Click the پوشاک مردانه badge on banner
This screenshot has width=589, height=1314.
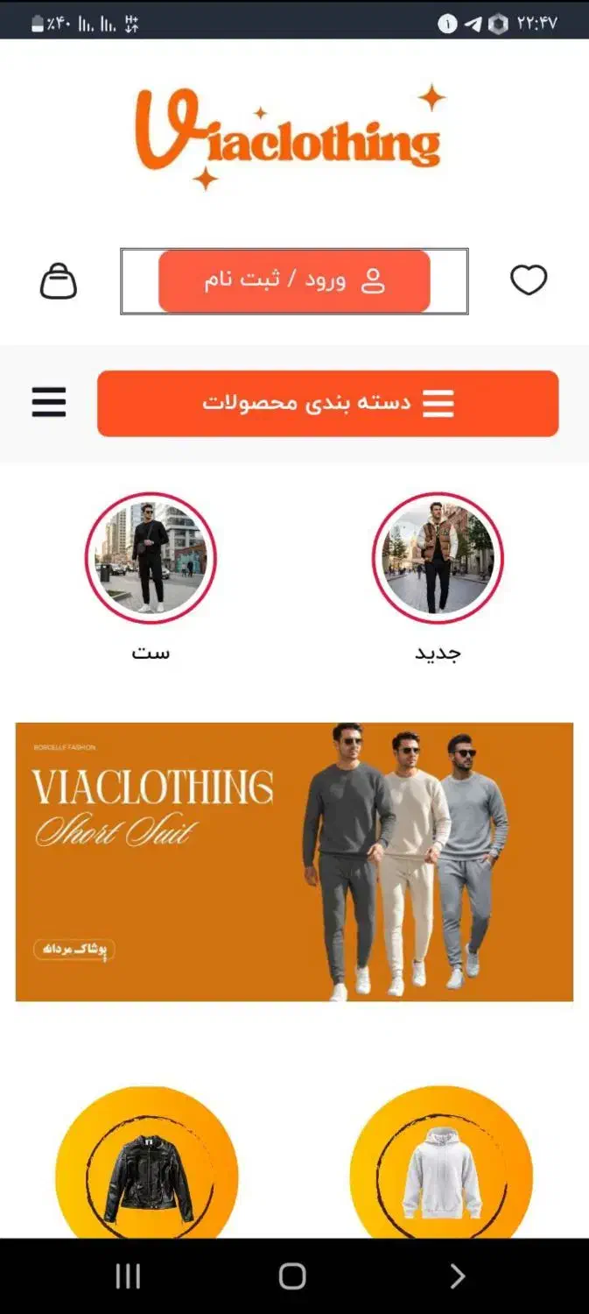(74, 950)
